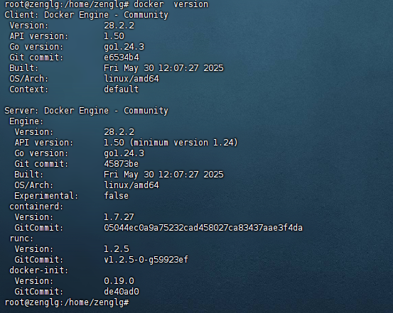
Task: Click the Experimental value 'false'
Action: click(117, 196)
